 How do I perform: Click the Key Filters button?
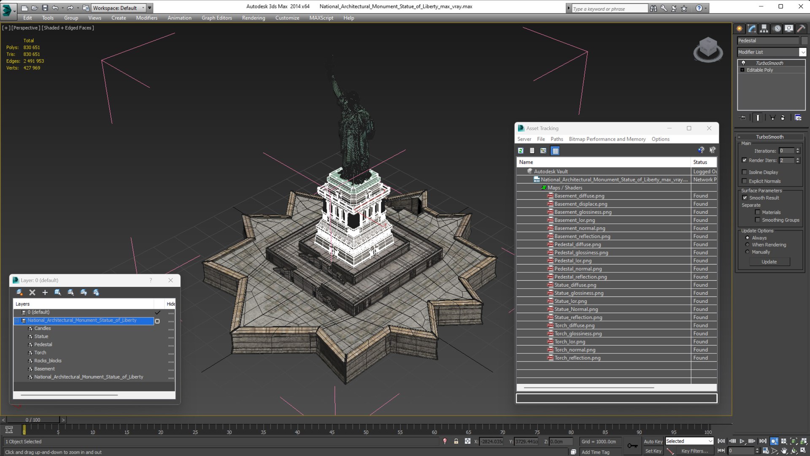(694, 451)
